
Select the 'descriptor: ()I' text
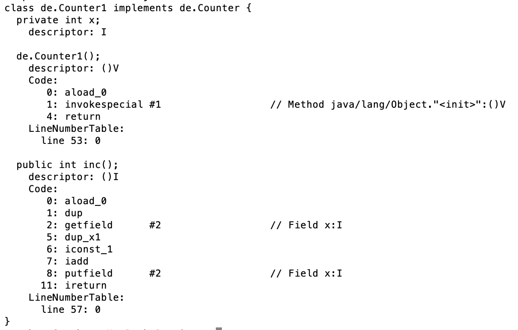tap(73, 177)
